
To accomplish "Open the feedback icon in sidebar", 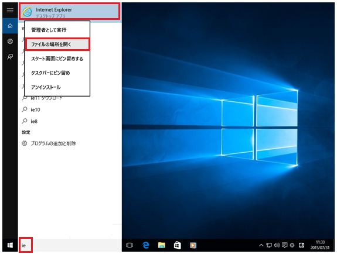I will pyautogui.click(x=10, y=57).
